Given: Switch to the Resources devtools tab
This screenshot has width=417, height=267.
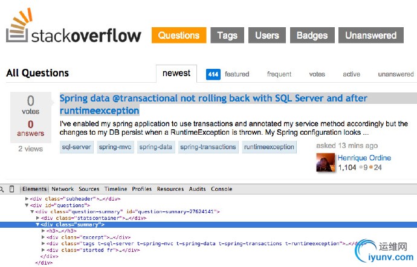Looking at the screenshot, I should pos(170,189).
